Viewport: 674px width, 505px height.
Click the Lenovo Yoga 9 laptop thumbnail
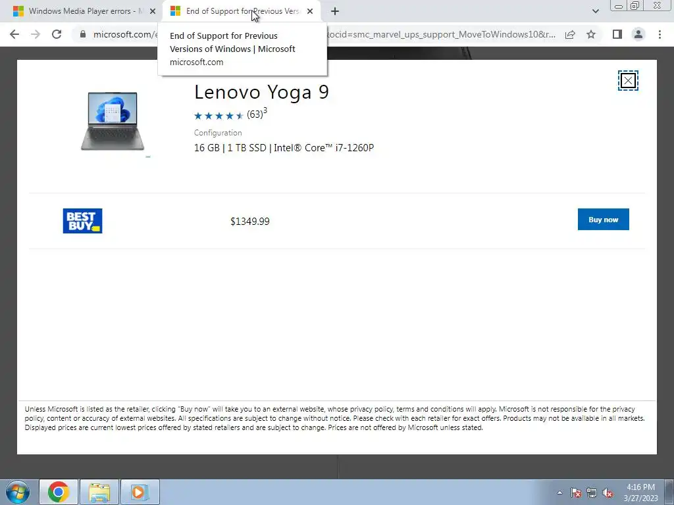113,122
